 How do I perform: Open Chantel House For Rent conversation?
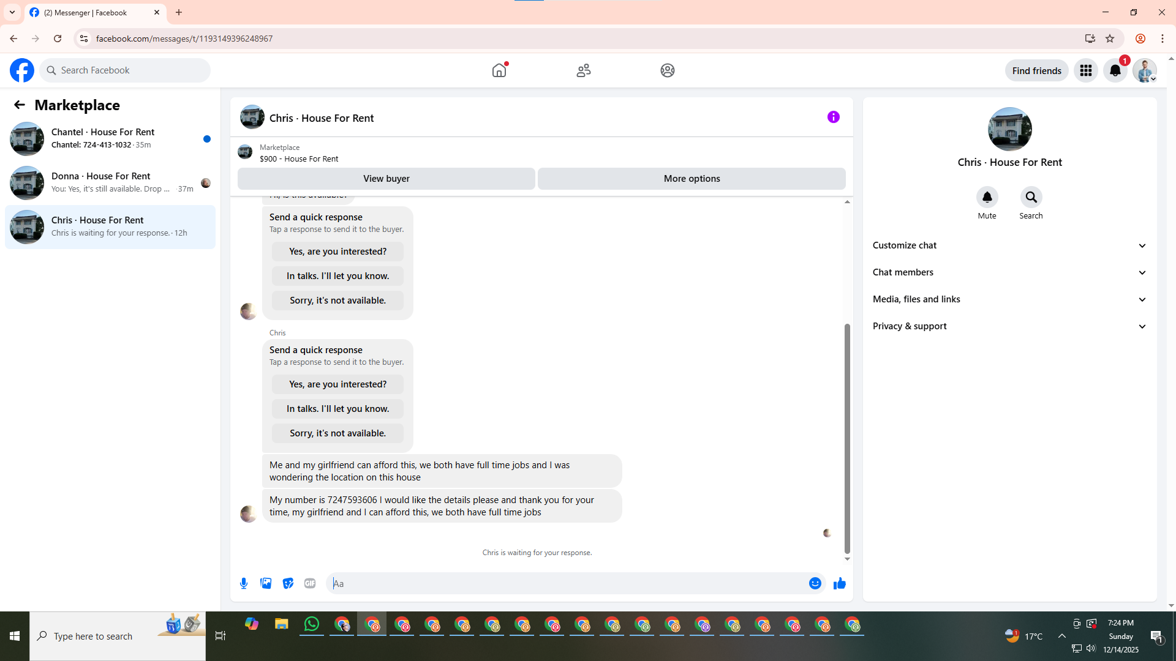110,138
